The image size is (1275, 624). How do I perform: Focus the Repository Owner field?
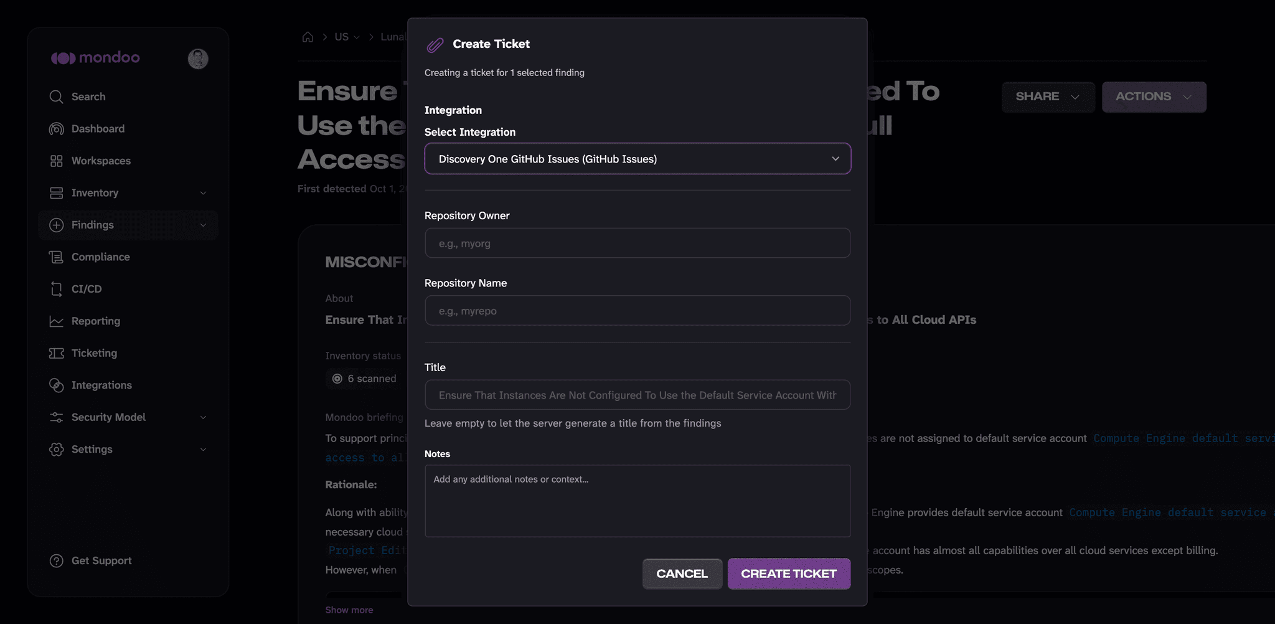click(637, 243)
